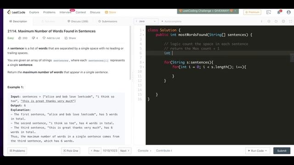Viewport: 294px width, 165px height.
Task: Click the 'Output: 6' line
Action: (18, 105)
